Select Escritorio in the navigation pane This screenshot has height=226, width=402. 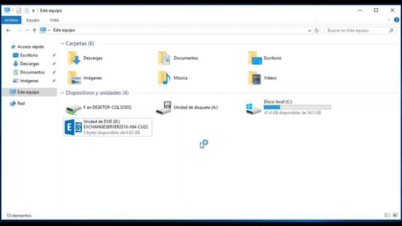(25, 55)
